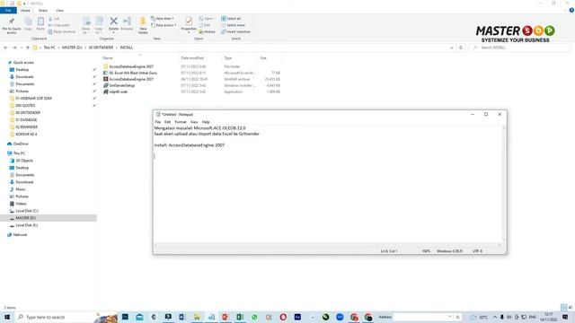The width and height of the screenshot is (575, 323).
Task: Click the Paste icon in the ribbon
Action: pos(40,24)
